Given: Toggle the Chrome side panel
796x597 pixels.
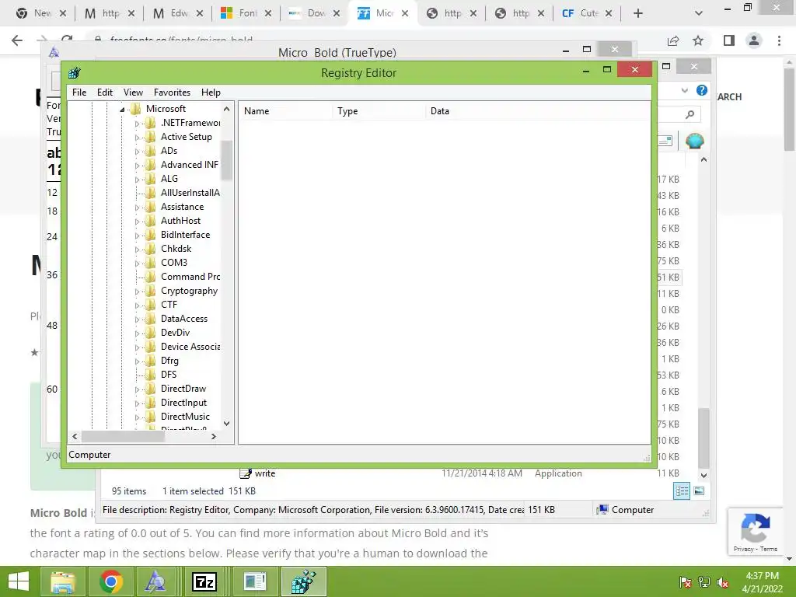Looking at the screenshot, I should point(729,40).
